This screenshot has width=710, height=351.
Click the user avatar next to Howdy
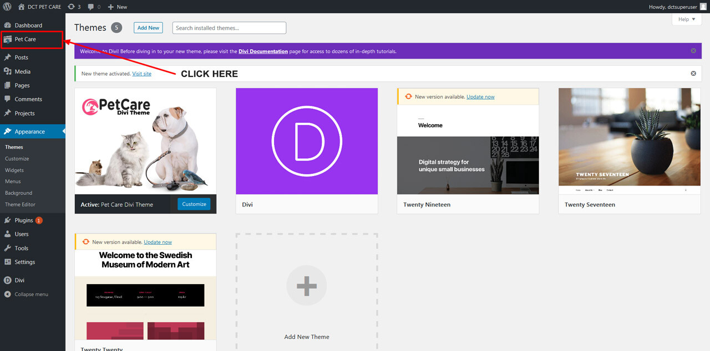tap(703, 7)
